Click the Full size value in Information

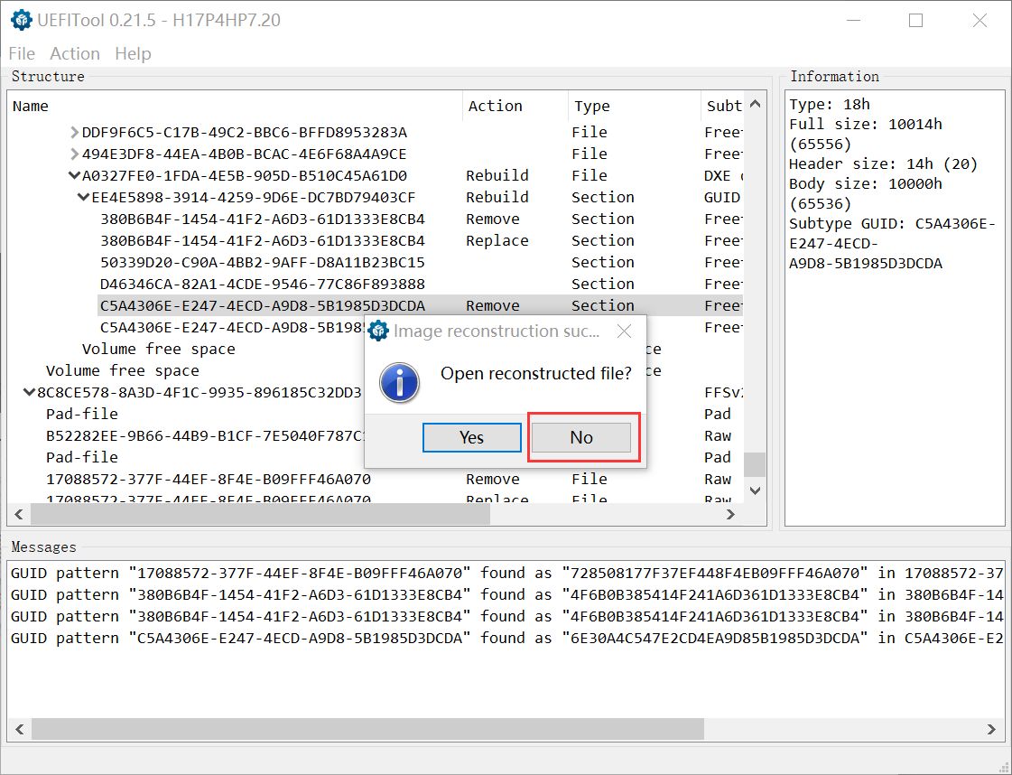[865, 135]
